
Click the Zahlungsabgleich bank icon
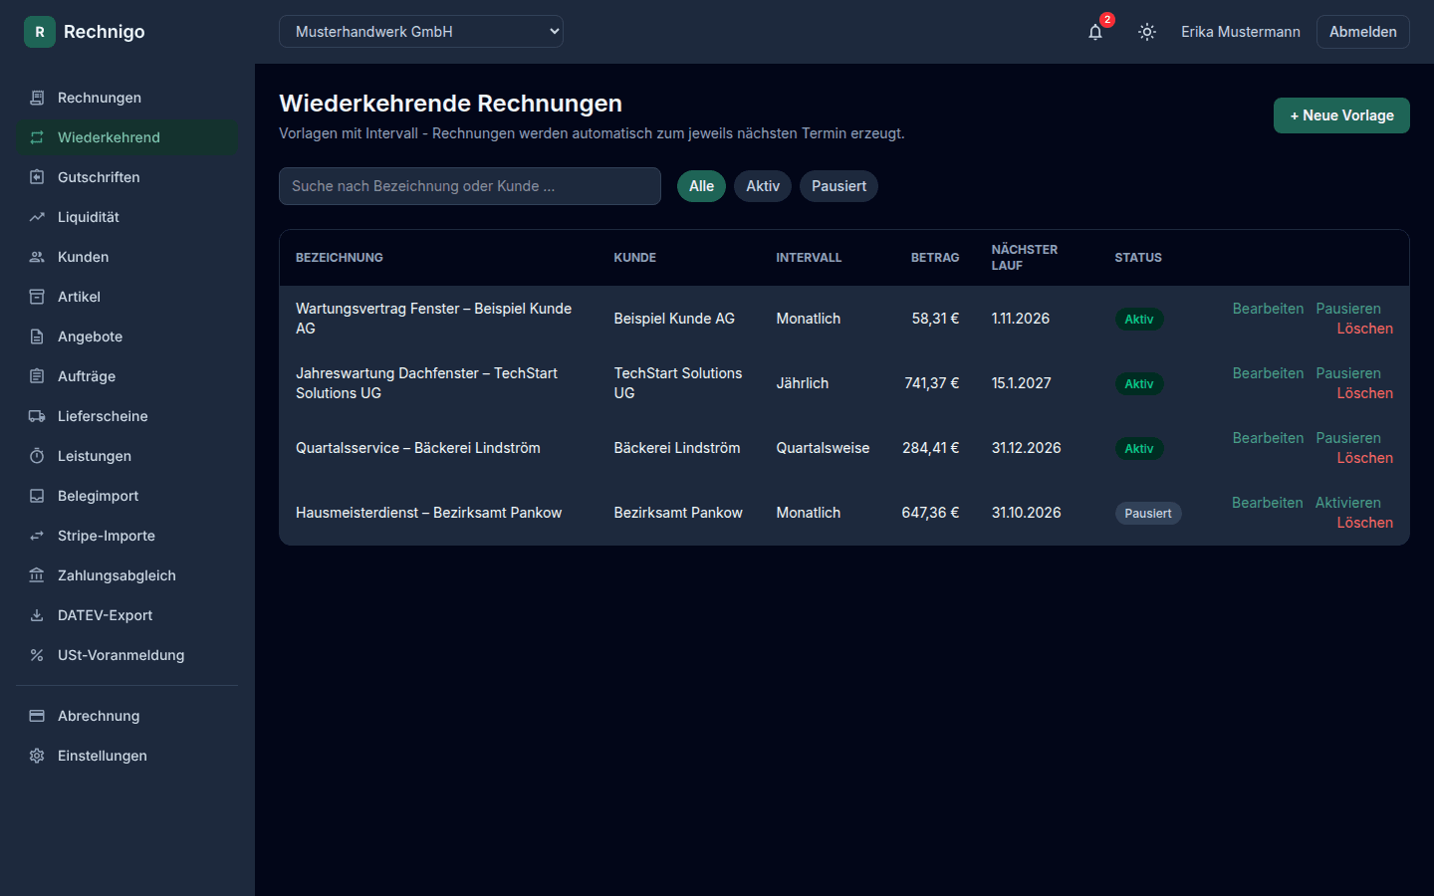[x=37, y=575]
